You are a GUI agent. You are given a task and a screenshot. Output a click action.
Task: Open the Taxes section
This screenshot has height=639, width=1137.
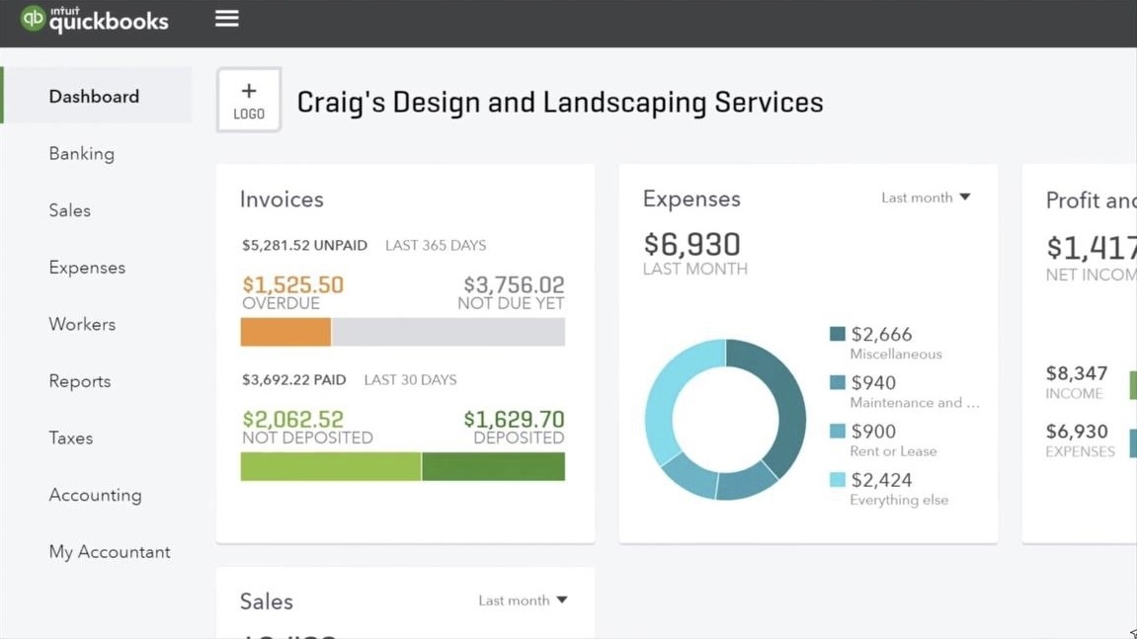pos(71,438)
